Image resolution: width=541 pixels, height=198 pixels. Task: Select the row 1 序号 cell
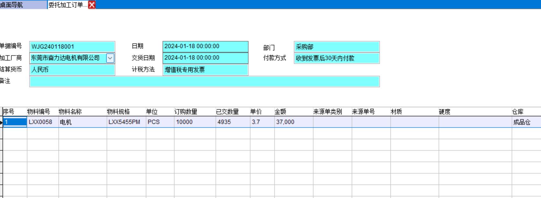click(x=15, y=122)
